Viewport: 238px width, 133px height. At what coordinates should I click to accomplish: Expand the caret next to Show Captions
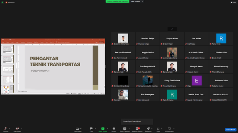tap(129, 129)
